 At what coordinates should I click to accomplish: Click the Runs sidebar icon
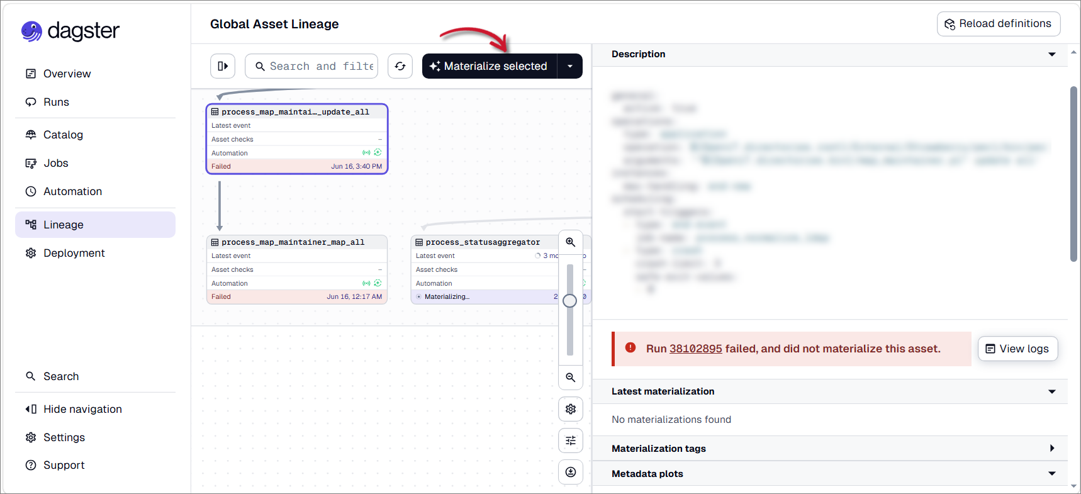(x=31, y=102)
